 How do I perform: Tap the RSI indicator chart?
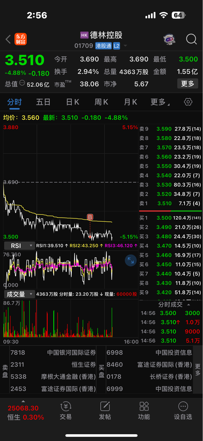click(71, 269)
